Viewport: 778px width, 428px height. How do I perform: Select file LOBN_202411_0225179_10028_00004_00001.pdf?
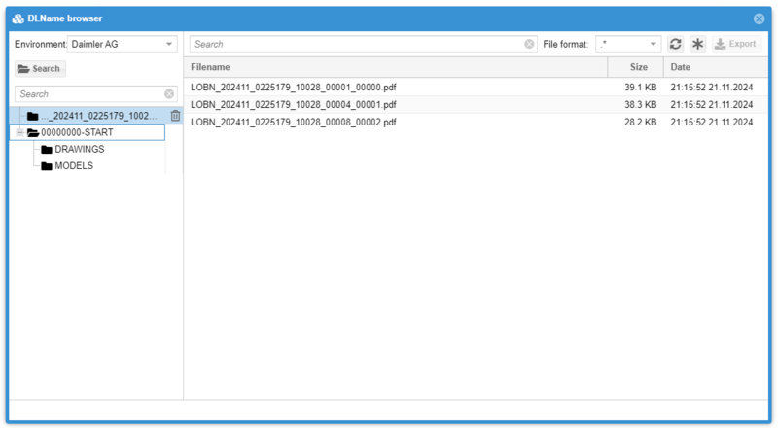click(x=293, y=105)
